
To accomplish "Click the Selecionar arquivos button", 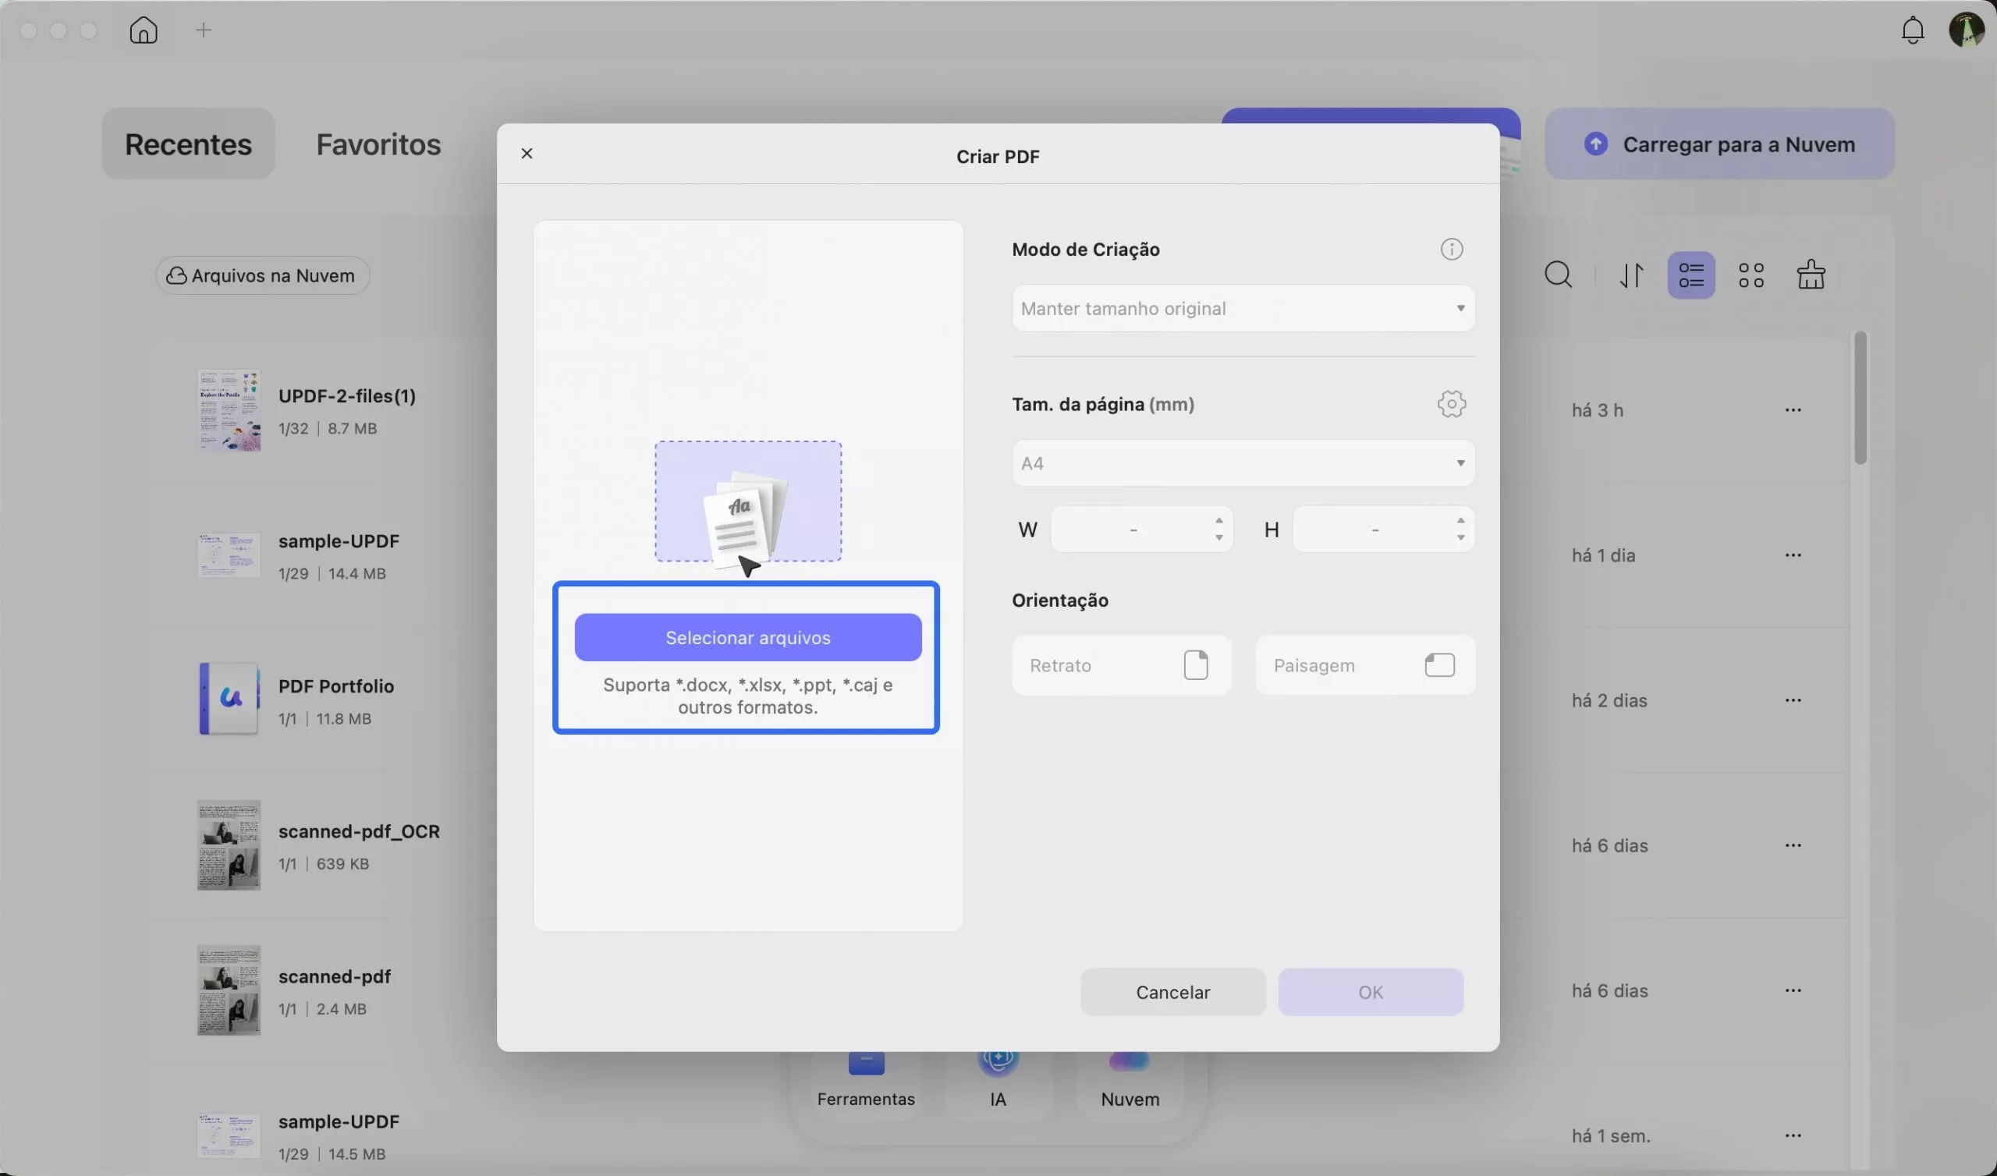I will coord(747,638).
